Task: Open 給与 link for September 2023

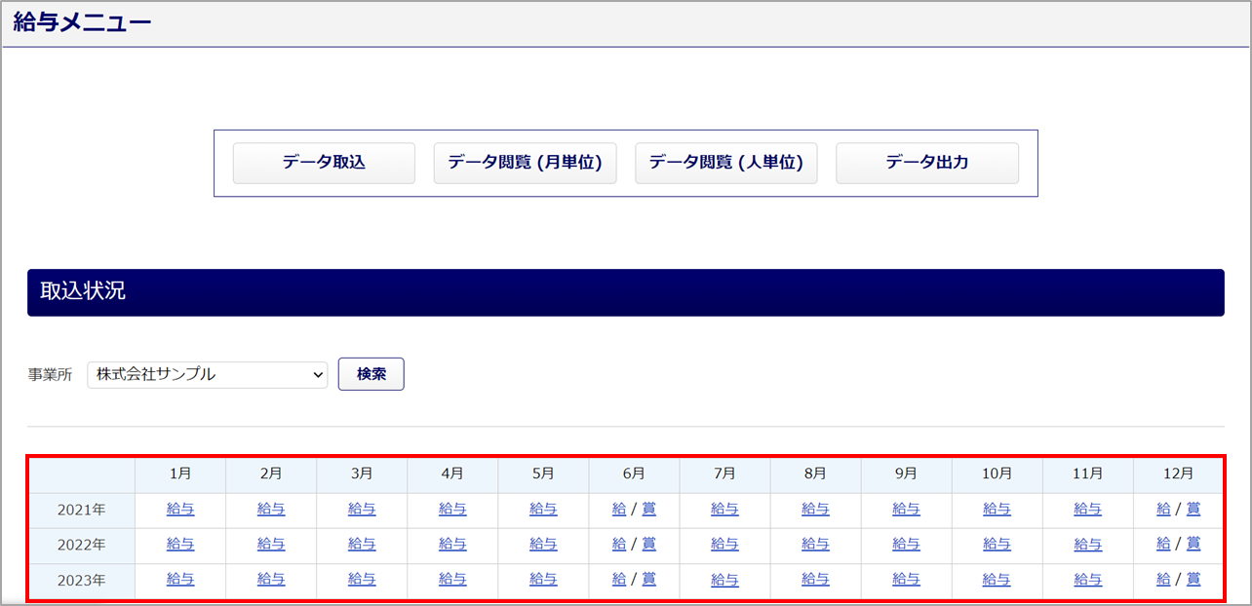Action: click(x=906, y=579)
